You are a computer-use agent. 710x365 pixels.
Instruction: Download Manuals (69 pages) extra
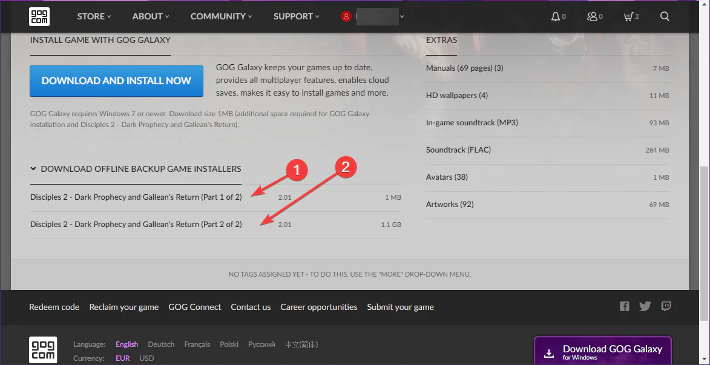click(x=465, y=68)
